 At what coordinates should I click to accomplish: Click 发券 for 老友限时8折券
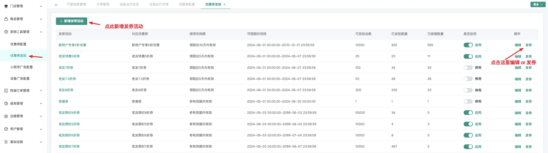[528, 113]
